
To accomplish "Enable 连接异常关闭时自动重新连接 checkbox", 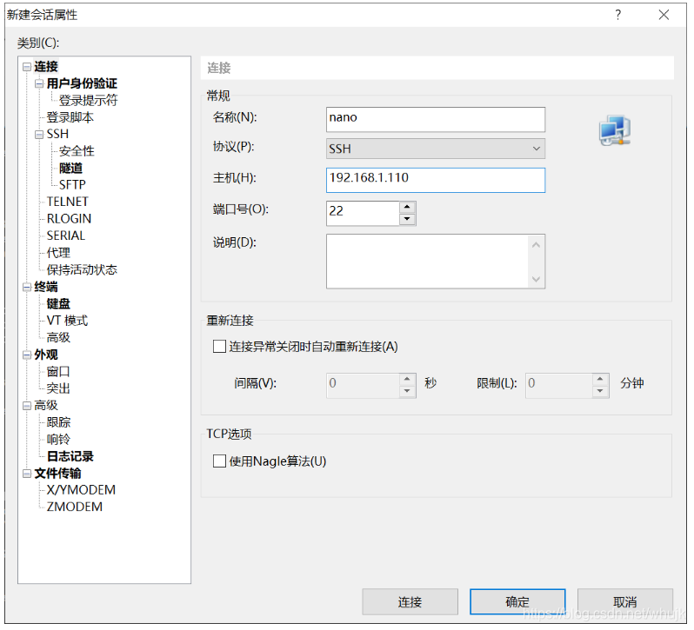I will 219,346.
